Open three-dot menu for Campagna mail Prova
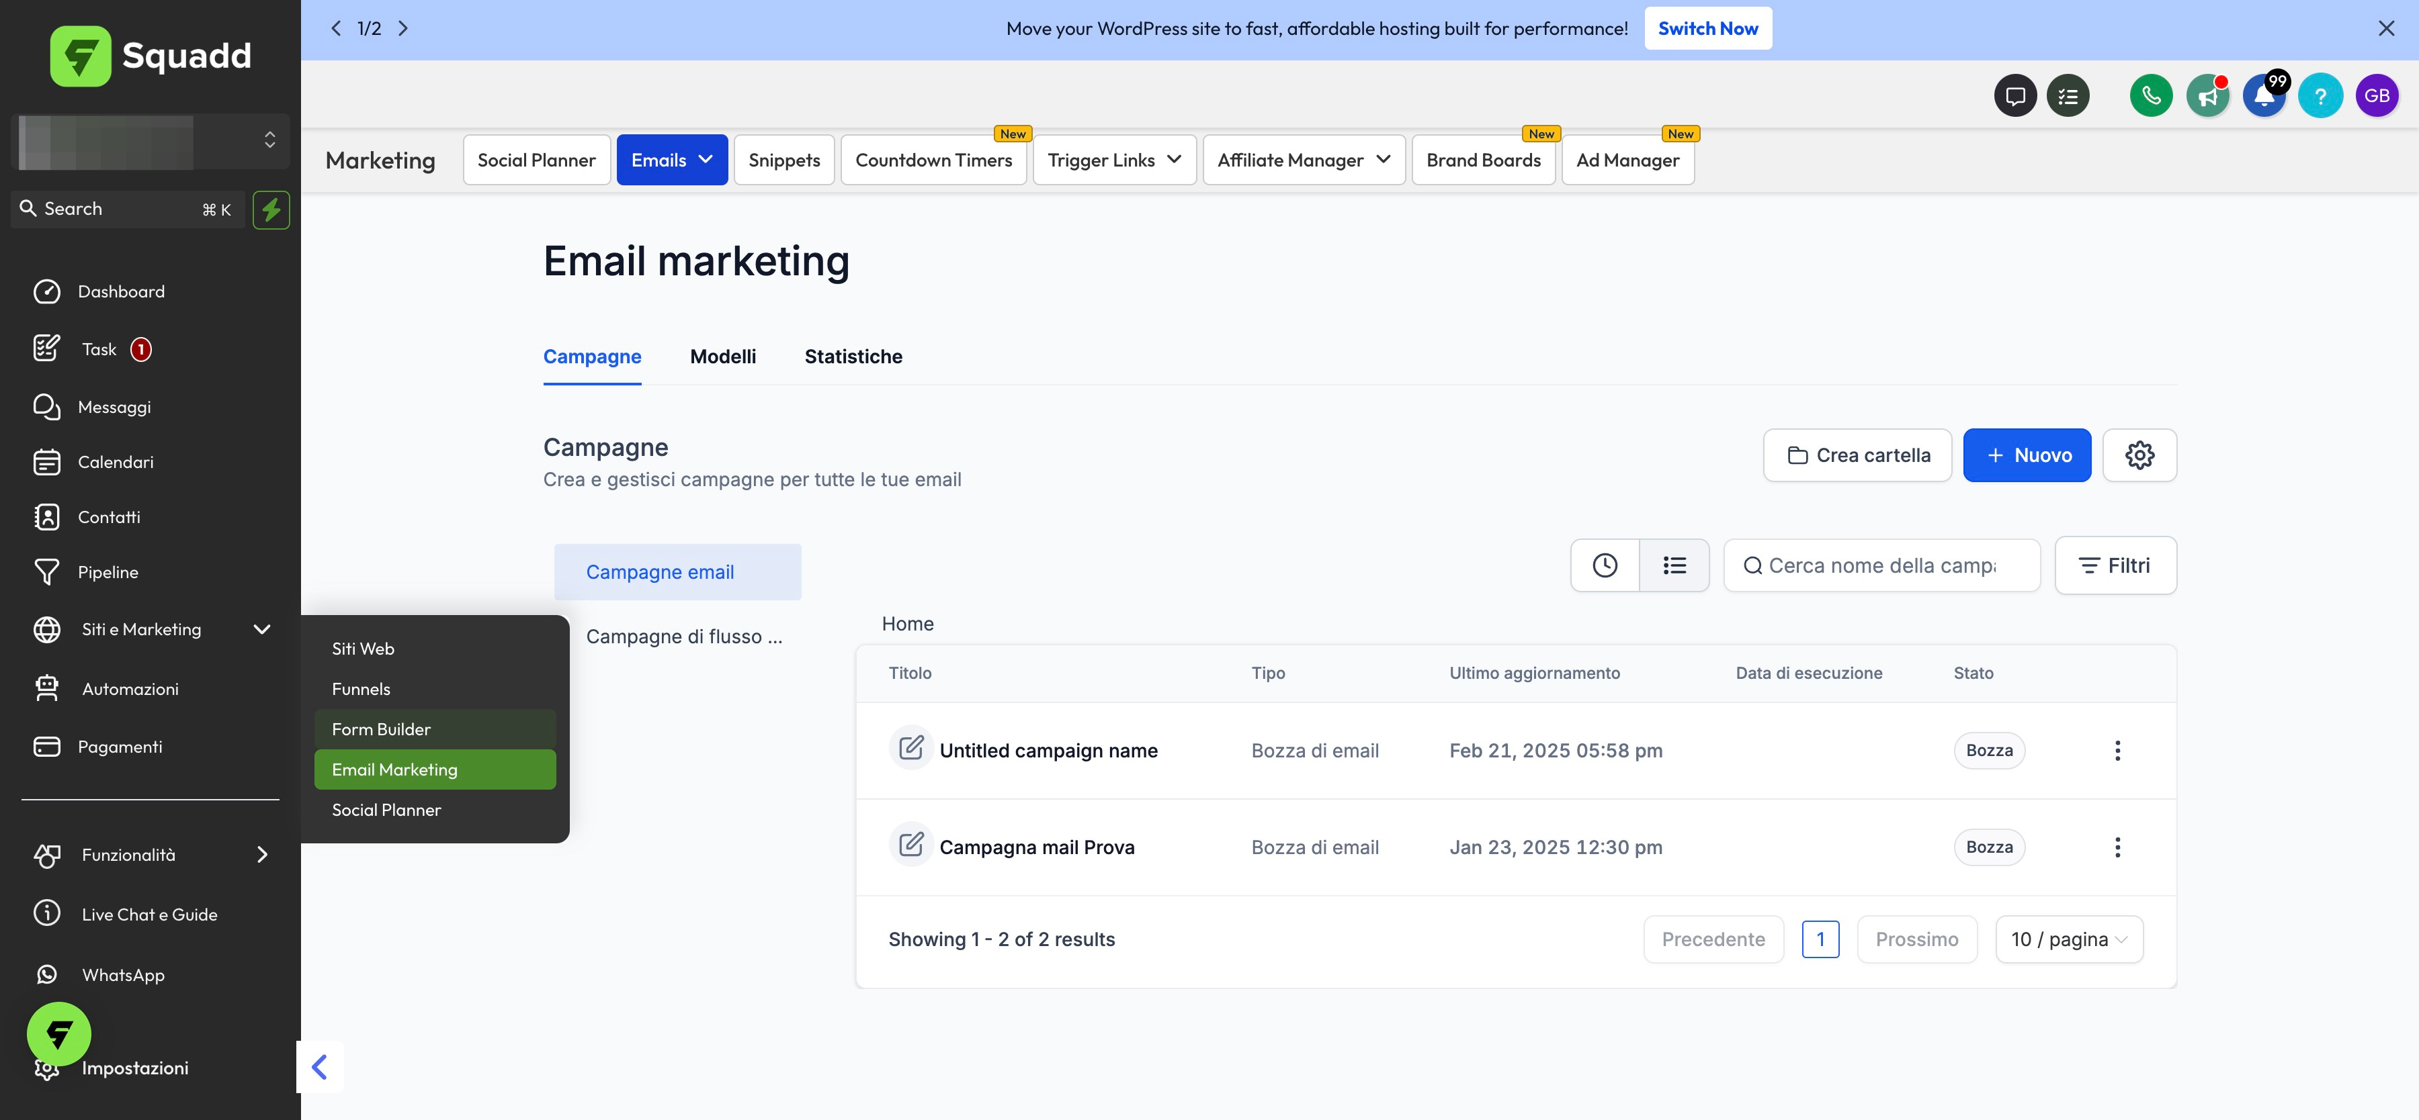The height and width of the screenshot is (1120, 2419). pyautogui.click(x=2117, y=847)
